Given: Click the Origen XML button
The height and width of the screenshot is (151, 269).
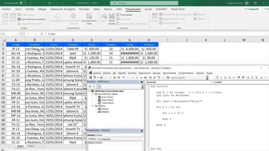Looking at the screenshot, I should coord(155,18).
